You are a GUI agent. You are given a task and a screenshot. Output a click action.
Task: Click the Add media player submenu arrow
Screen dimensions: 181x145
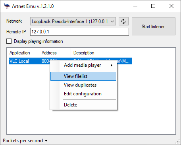[112, 65]
